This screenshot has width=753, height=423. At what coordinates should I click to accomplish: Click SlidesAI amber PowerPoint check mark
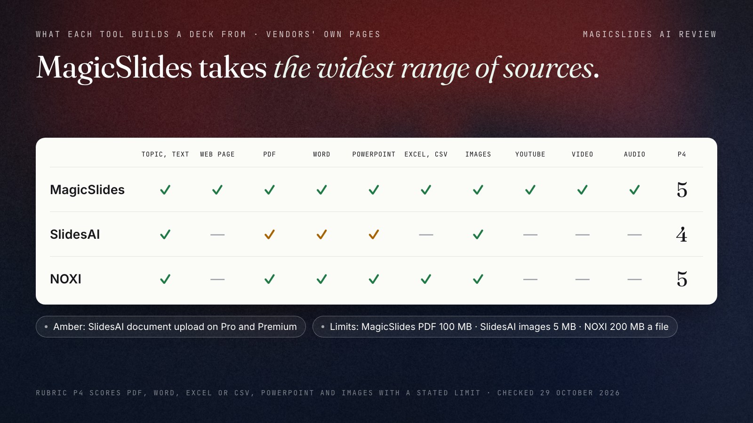374,235
